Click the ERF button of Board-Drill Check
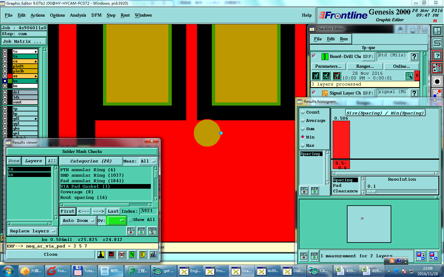 [x=368, y=57]
